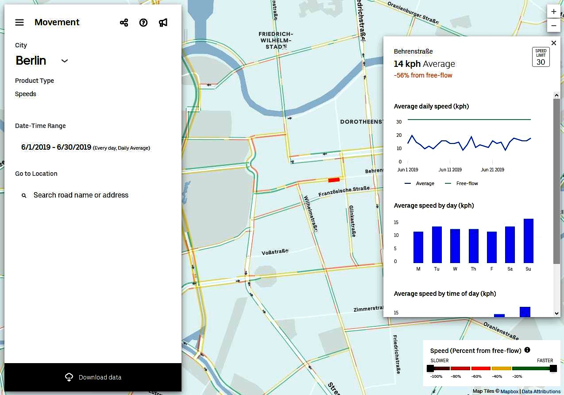Open the hamburger navigation menu
Image resolution: width=564 pixels, height=395 pixels.
click(19, 22)
